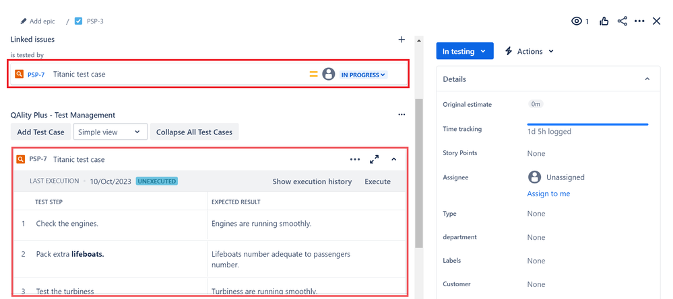Click the Add epic pencil icon
The width and height of the screenshot is (673, 299).
coord(24,21)
